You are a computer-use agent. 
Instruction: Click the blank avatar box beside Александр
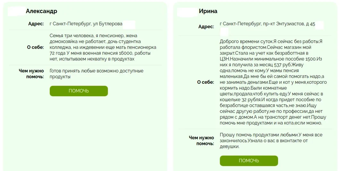[17, 11]
